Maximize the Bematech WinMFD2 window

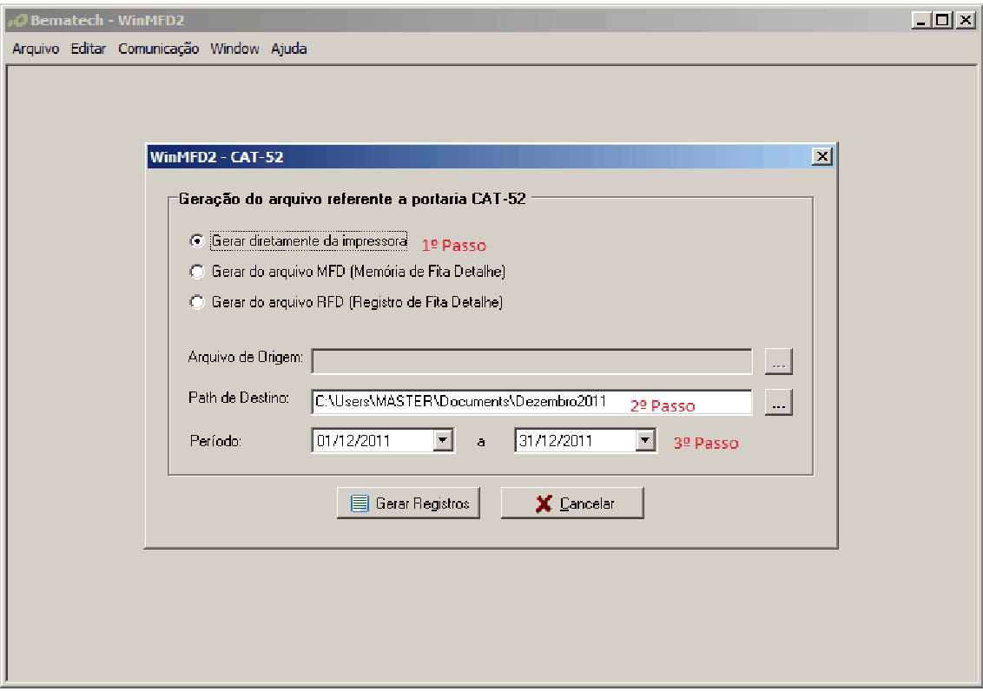coord(943,20)
